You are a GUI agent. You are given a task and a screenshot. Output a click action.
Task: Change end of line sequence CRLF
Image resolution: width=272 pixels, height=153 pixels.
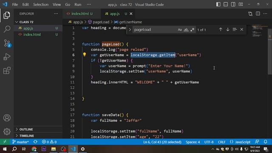click(x=222, y=142)
